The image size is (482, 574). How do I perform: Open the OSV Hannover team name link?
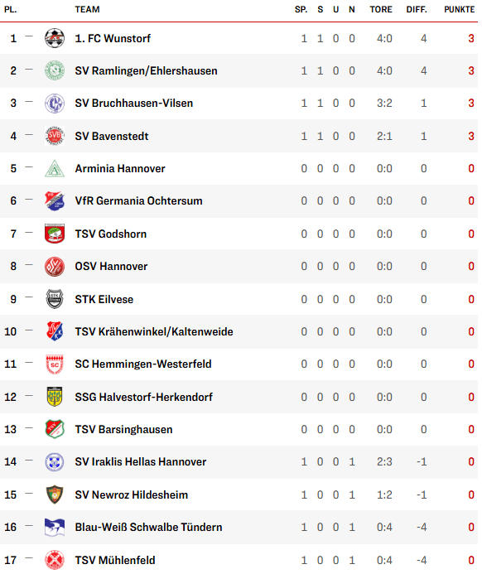111,266
